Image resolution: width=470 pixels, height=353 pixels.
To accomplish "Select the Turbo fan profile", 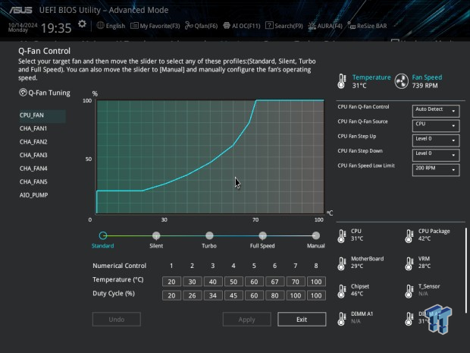I will [209, 236].
